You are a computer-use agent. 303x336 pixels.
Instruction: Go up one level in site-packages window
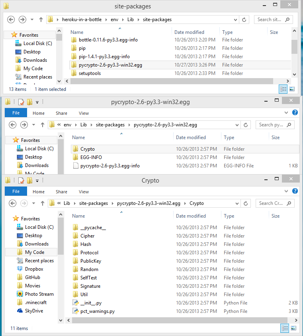[41, 20]
